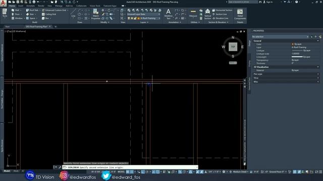
Task: Toggle annotation visibility in status bar
Action: [197, 172]
